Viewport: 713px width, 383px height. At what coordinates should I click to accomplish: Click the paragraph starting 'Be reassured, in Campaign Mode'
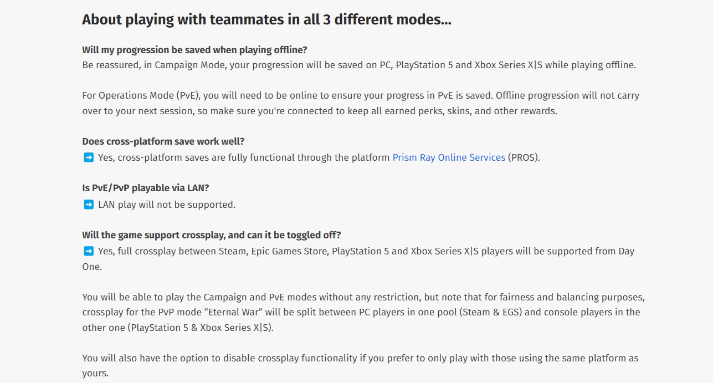(359, 65)
